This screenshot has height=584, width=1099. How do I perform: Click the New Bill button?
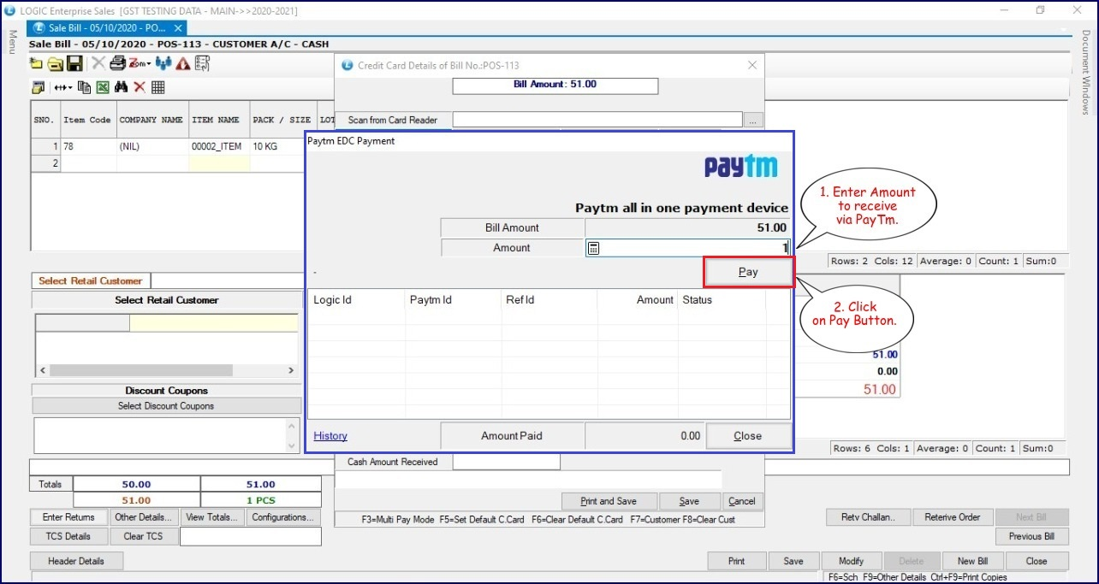(x=972, y=561)
